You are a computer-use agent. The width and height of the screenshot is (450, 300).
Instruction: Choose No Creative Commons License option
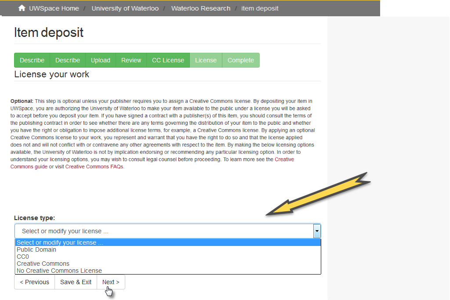(59, 270)
